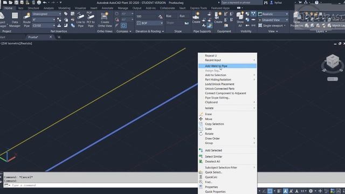Toggle the highlighted annotation scale icon in status bar
Screen dimensions: 345x194
tap(285, 191)
